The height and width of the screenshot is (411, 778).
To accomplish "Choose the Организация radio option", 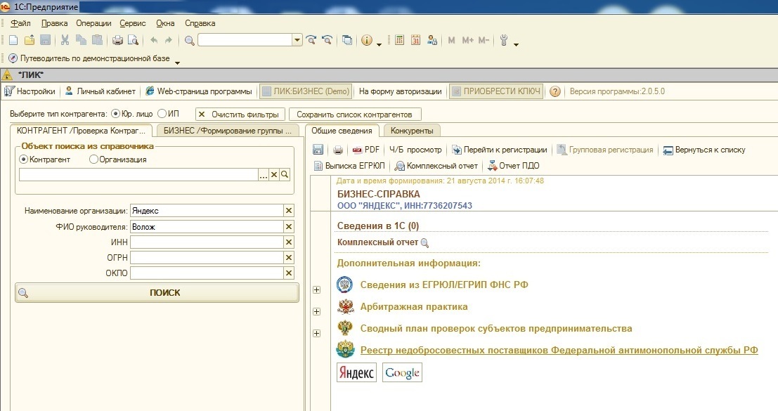I will click(x=94, y=159).
